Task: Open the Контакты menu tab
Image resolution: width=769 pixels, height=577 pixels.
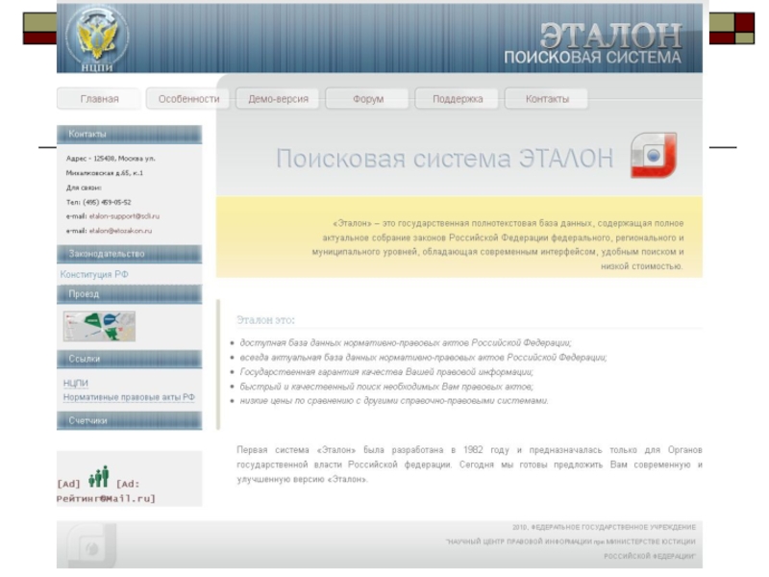Action: coord(547,99)
